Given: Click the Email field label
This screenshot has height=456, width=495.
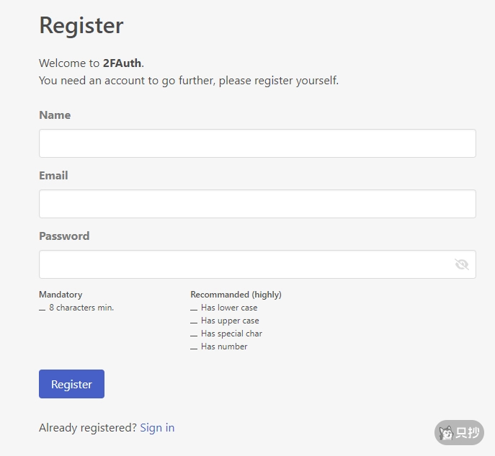Looking at the screenshot, I should 53,176.
